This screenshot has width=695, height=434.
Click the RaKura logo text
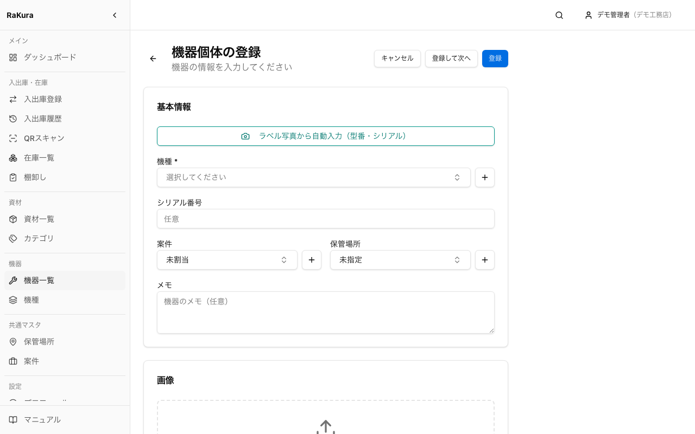(20, 15)
